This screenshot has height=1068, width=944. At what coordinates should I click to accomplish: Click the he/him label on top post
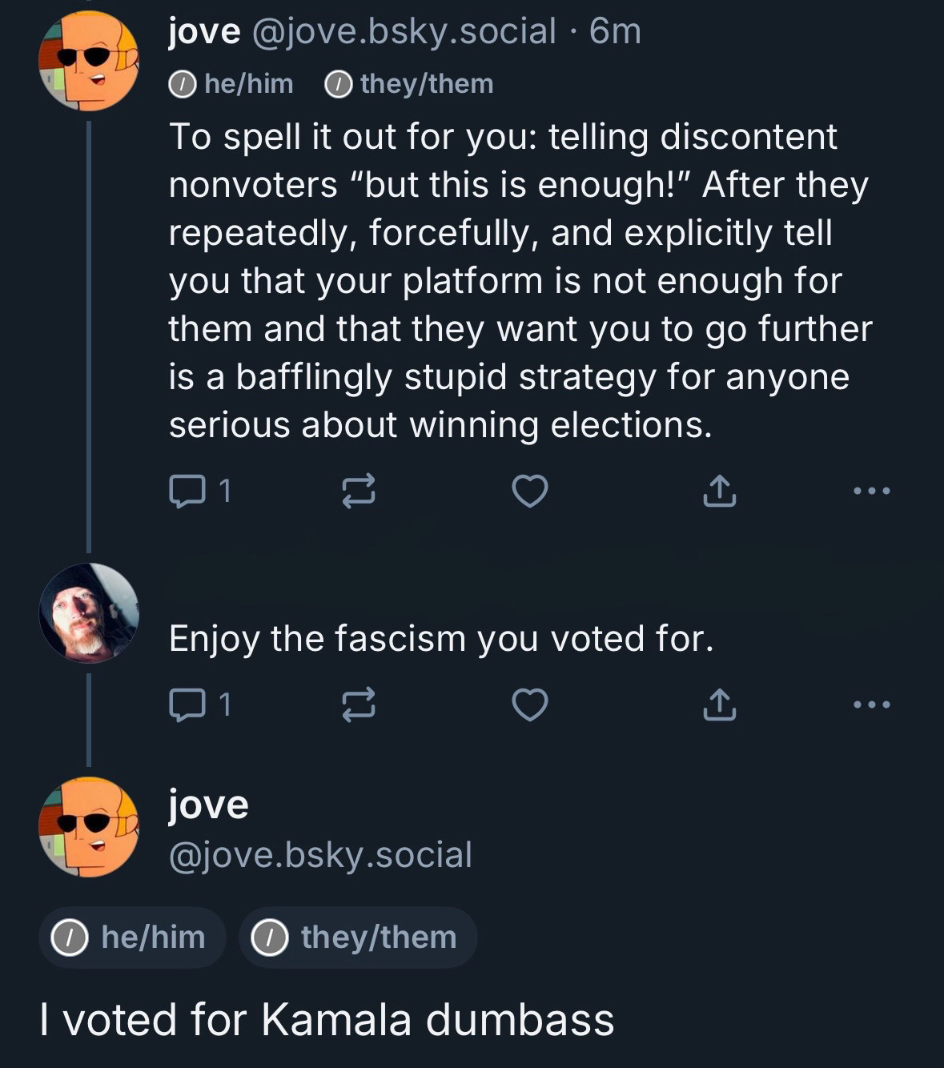pos(231,83)
